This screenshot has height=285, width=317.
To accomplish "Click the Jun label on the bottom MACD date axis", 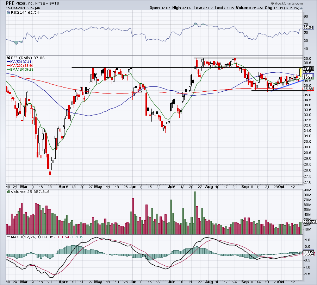I will point(133,282).
